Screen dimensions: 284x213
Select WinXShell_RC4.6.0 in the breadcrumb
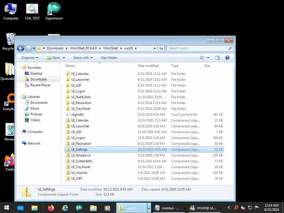tap(83, 48)
